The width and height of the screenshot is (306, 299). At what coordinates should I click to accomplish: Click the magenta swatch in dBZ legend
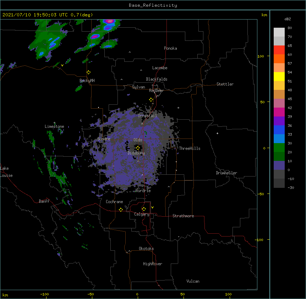pyautogui.click(x=279, y=112)
